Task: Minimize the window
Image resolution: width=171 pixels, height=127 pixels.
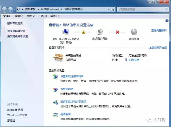Action: coord(150,2)
